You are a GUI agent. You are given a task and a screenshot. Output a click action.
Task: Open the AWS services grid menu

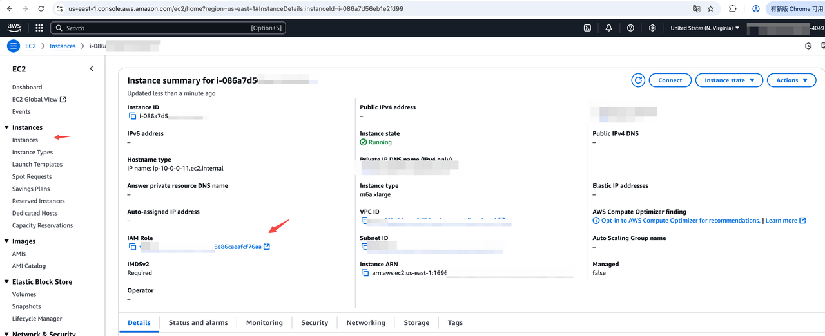click(x=39, y=28)
